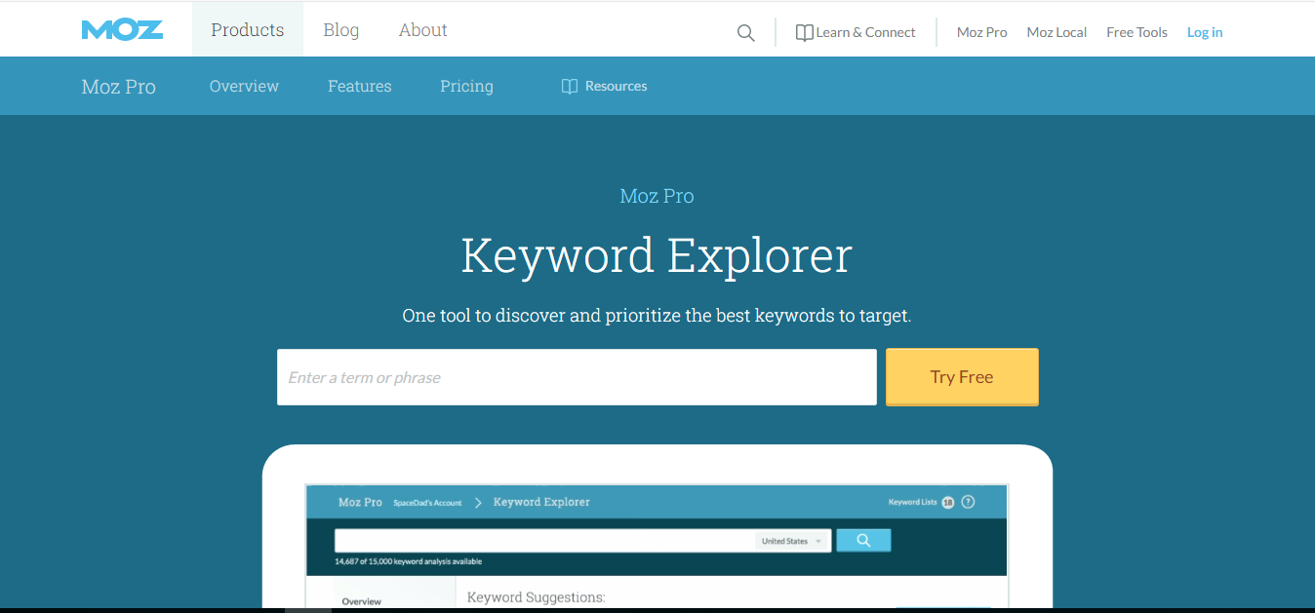1315x613 pixels.
Task: Click the help question mark in preview
Action: (x=968, y=502)
